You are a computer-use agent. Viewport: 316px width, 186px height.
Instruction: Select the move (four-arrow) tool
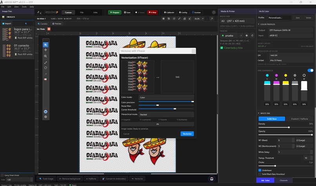[45, 50]
